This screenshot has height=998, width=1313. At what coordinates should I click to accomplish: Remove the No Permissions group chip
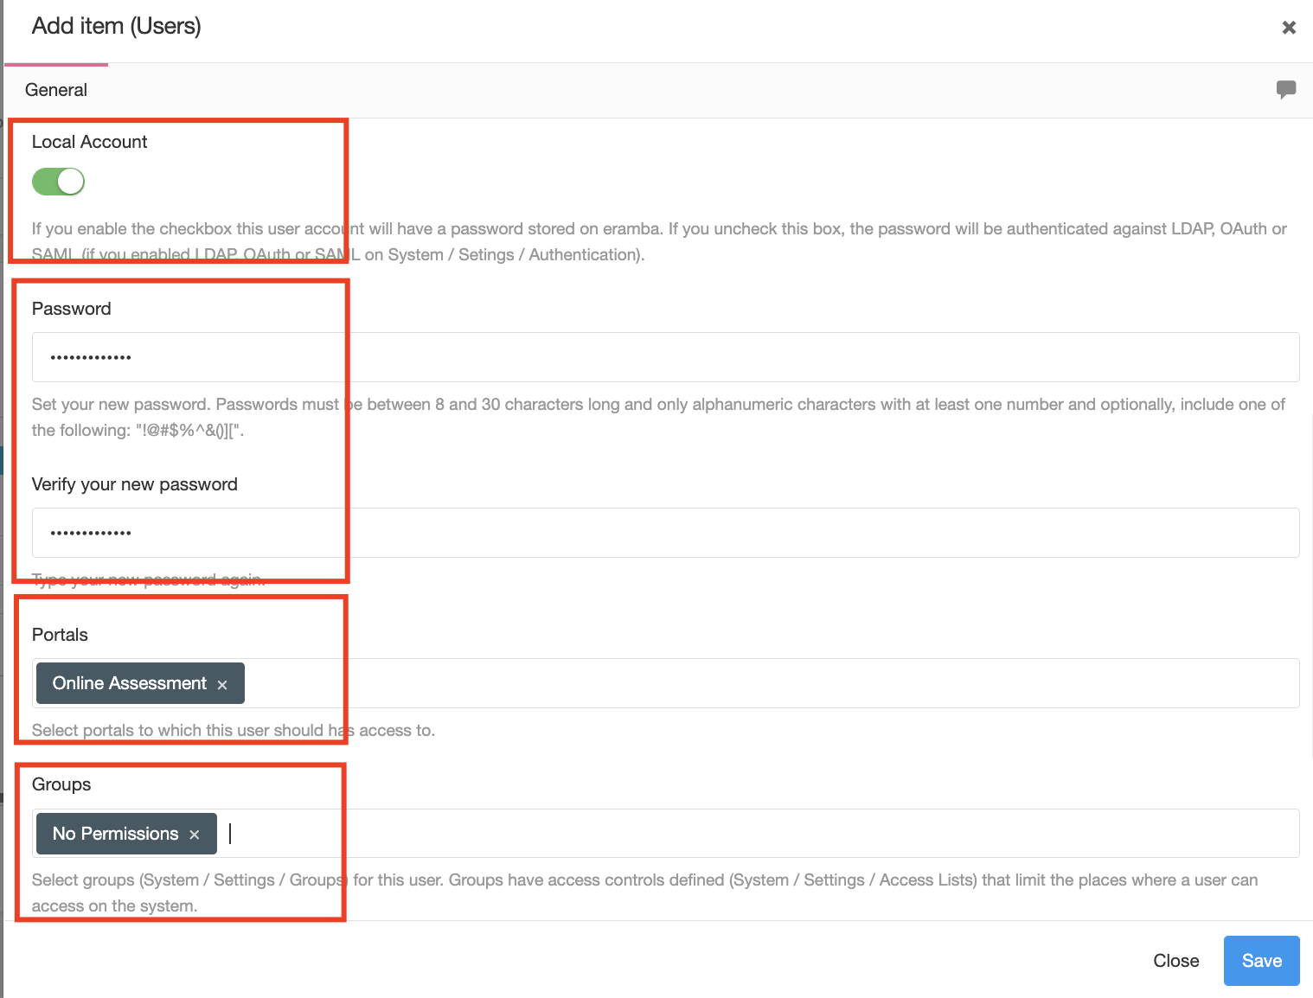[x=194, y=834]
